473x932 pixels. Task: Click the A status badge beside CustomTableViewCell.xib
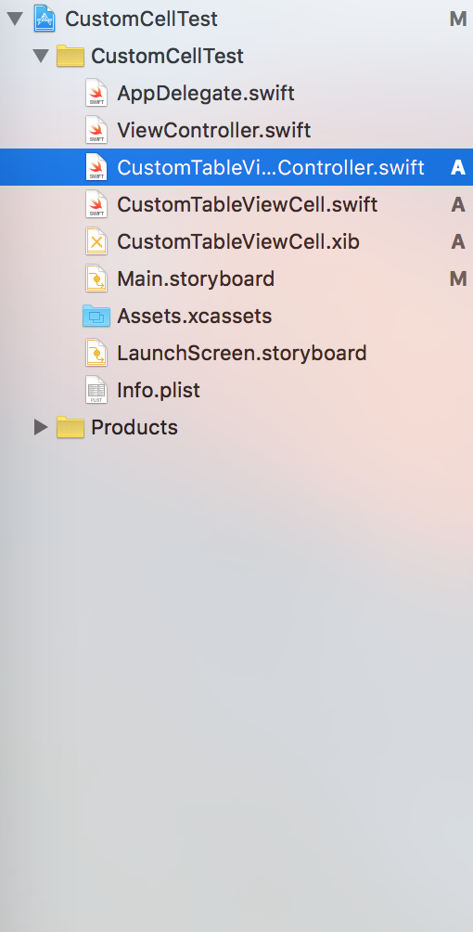point(457,241)
